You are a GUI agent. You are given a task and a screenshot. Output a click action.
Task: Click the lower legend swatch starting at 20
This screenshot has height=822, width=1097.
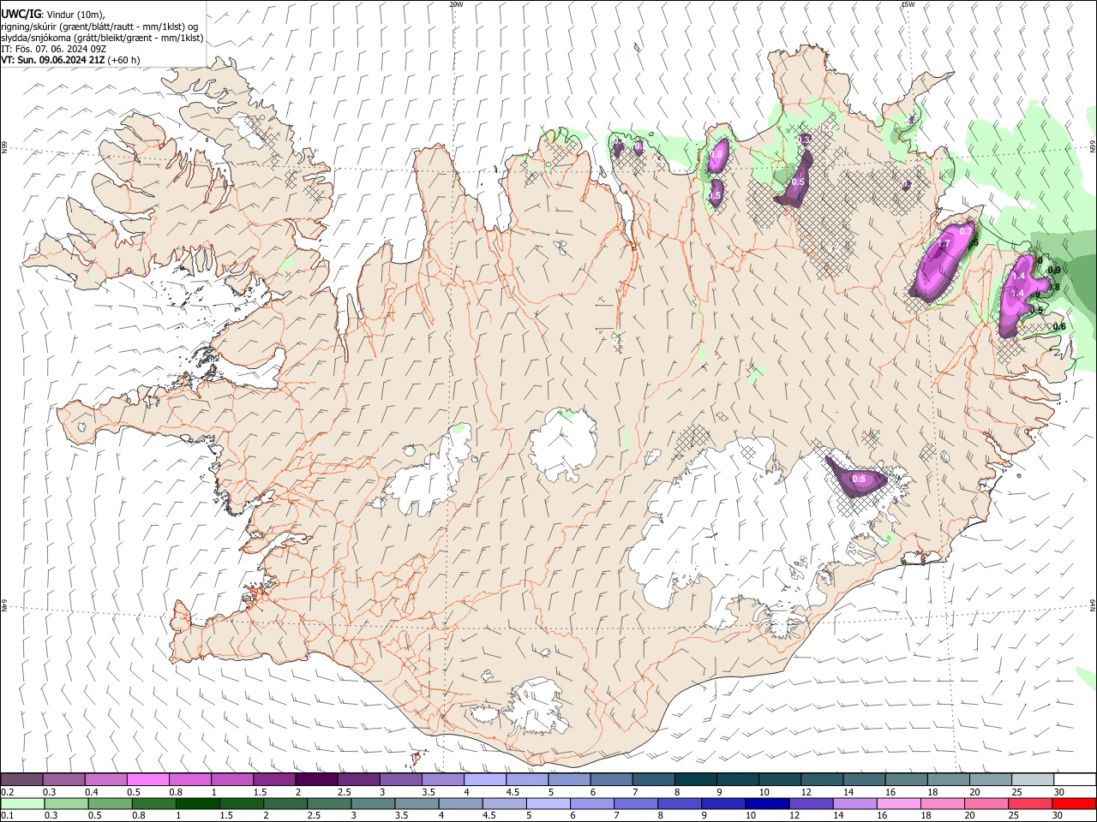986,803
